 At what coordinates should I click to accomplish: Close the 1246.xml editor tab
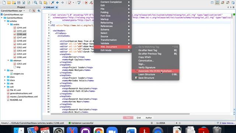click(x=57, y=7)
